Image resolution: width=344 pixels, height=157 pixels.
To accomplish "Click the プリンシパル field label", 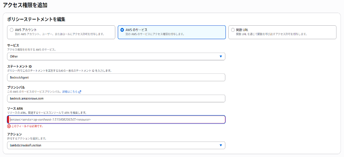I will click(16, 87).
